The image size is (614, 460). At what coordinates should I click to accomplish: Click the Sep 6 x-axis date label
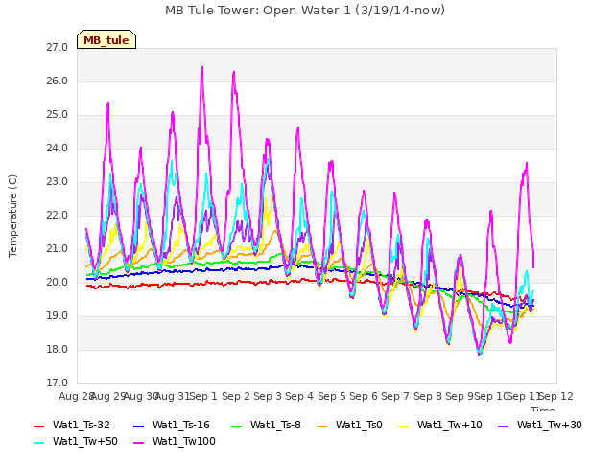click(364, 397)
